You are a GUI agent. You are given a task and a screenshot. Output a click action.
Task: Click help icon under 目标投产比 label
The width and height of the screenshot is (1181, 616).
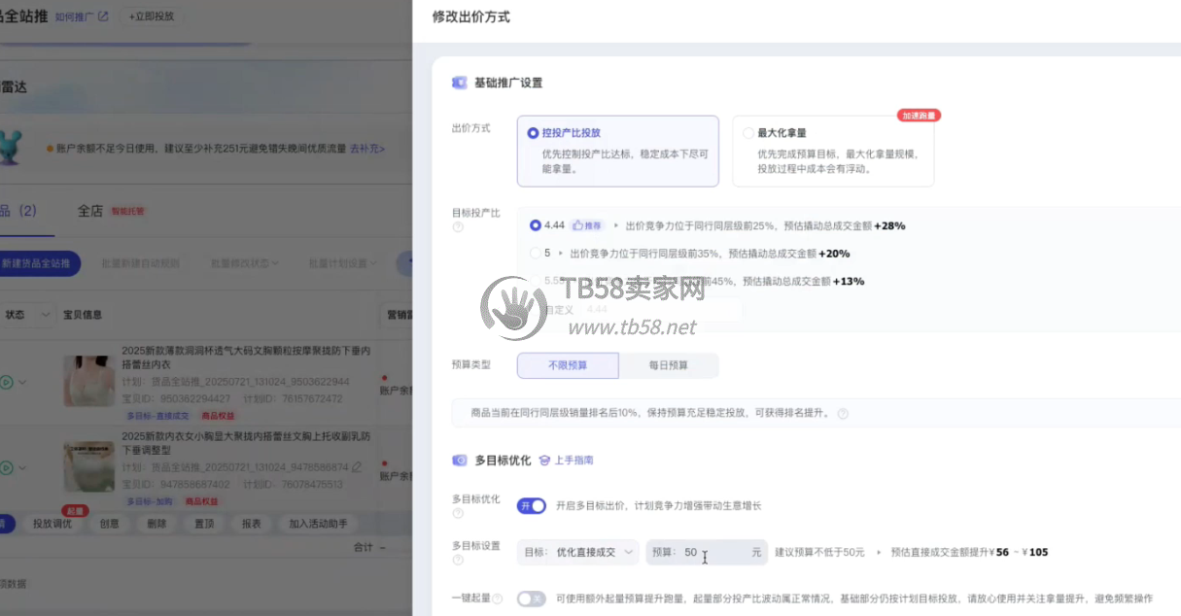point(458,227)
